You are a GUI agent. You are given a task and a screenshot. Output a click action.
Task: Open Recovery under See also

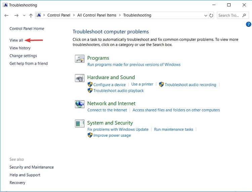17,183
